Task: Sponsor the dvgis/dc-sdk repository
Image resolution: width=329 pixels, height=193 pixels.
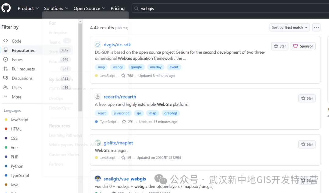Action: pyautogui.click(x=303, y=46)
